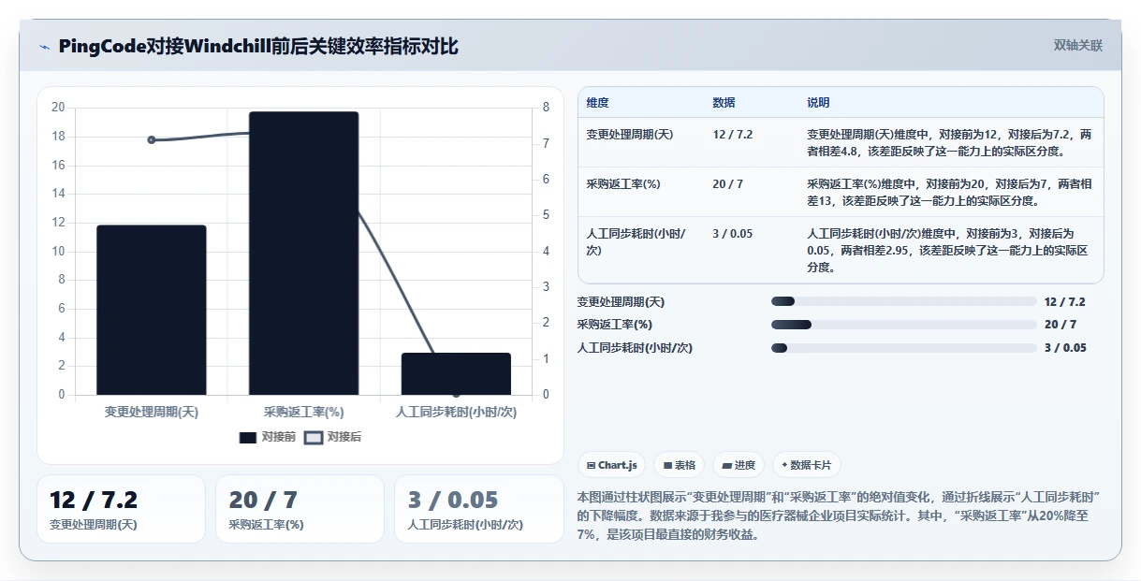
Task: Click the description paragraph starting with 本图通过柱状图
Action: (840, 516)
